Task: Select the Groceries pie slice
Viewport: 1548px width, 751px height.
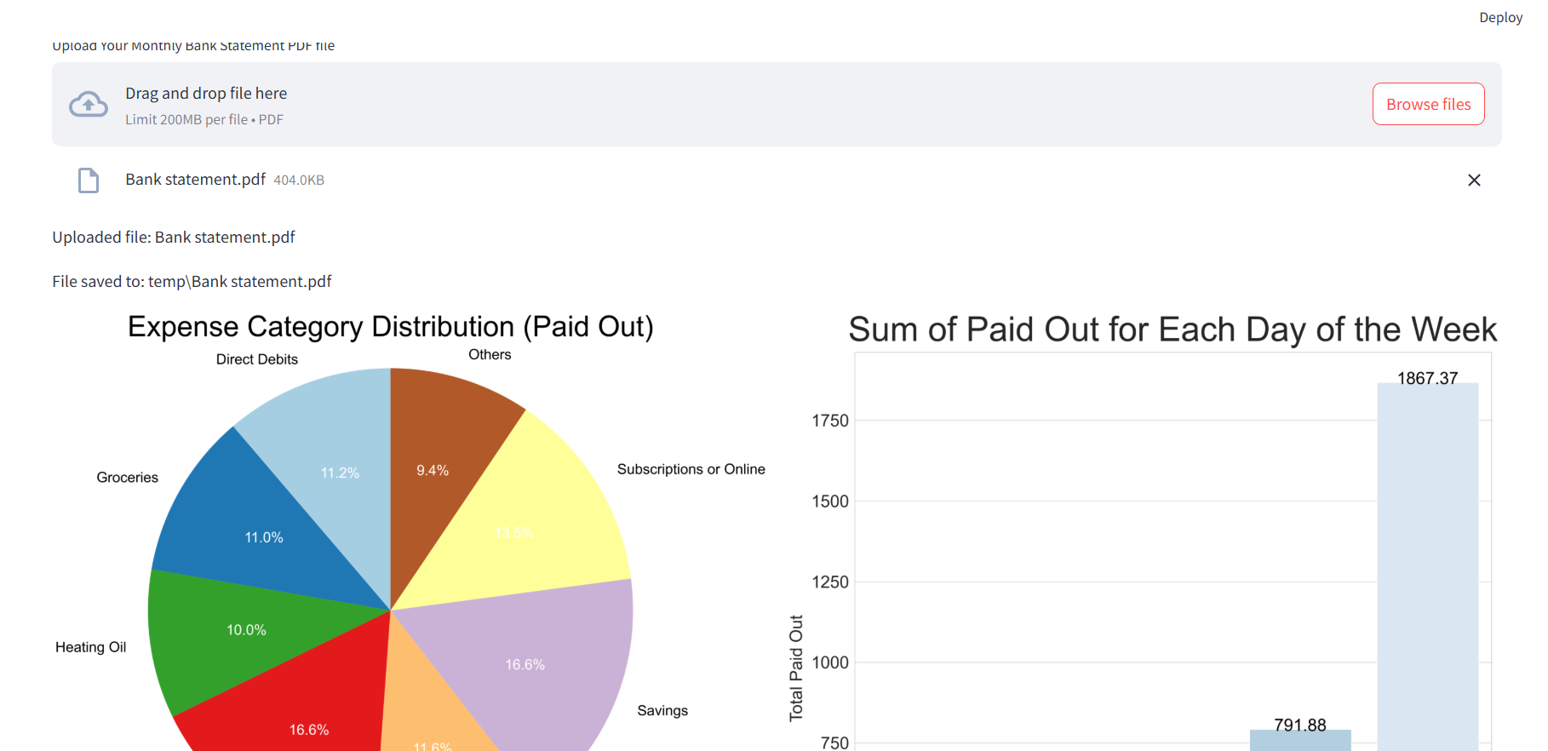Action: coord(264,536)
